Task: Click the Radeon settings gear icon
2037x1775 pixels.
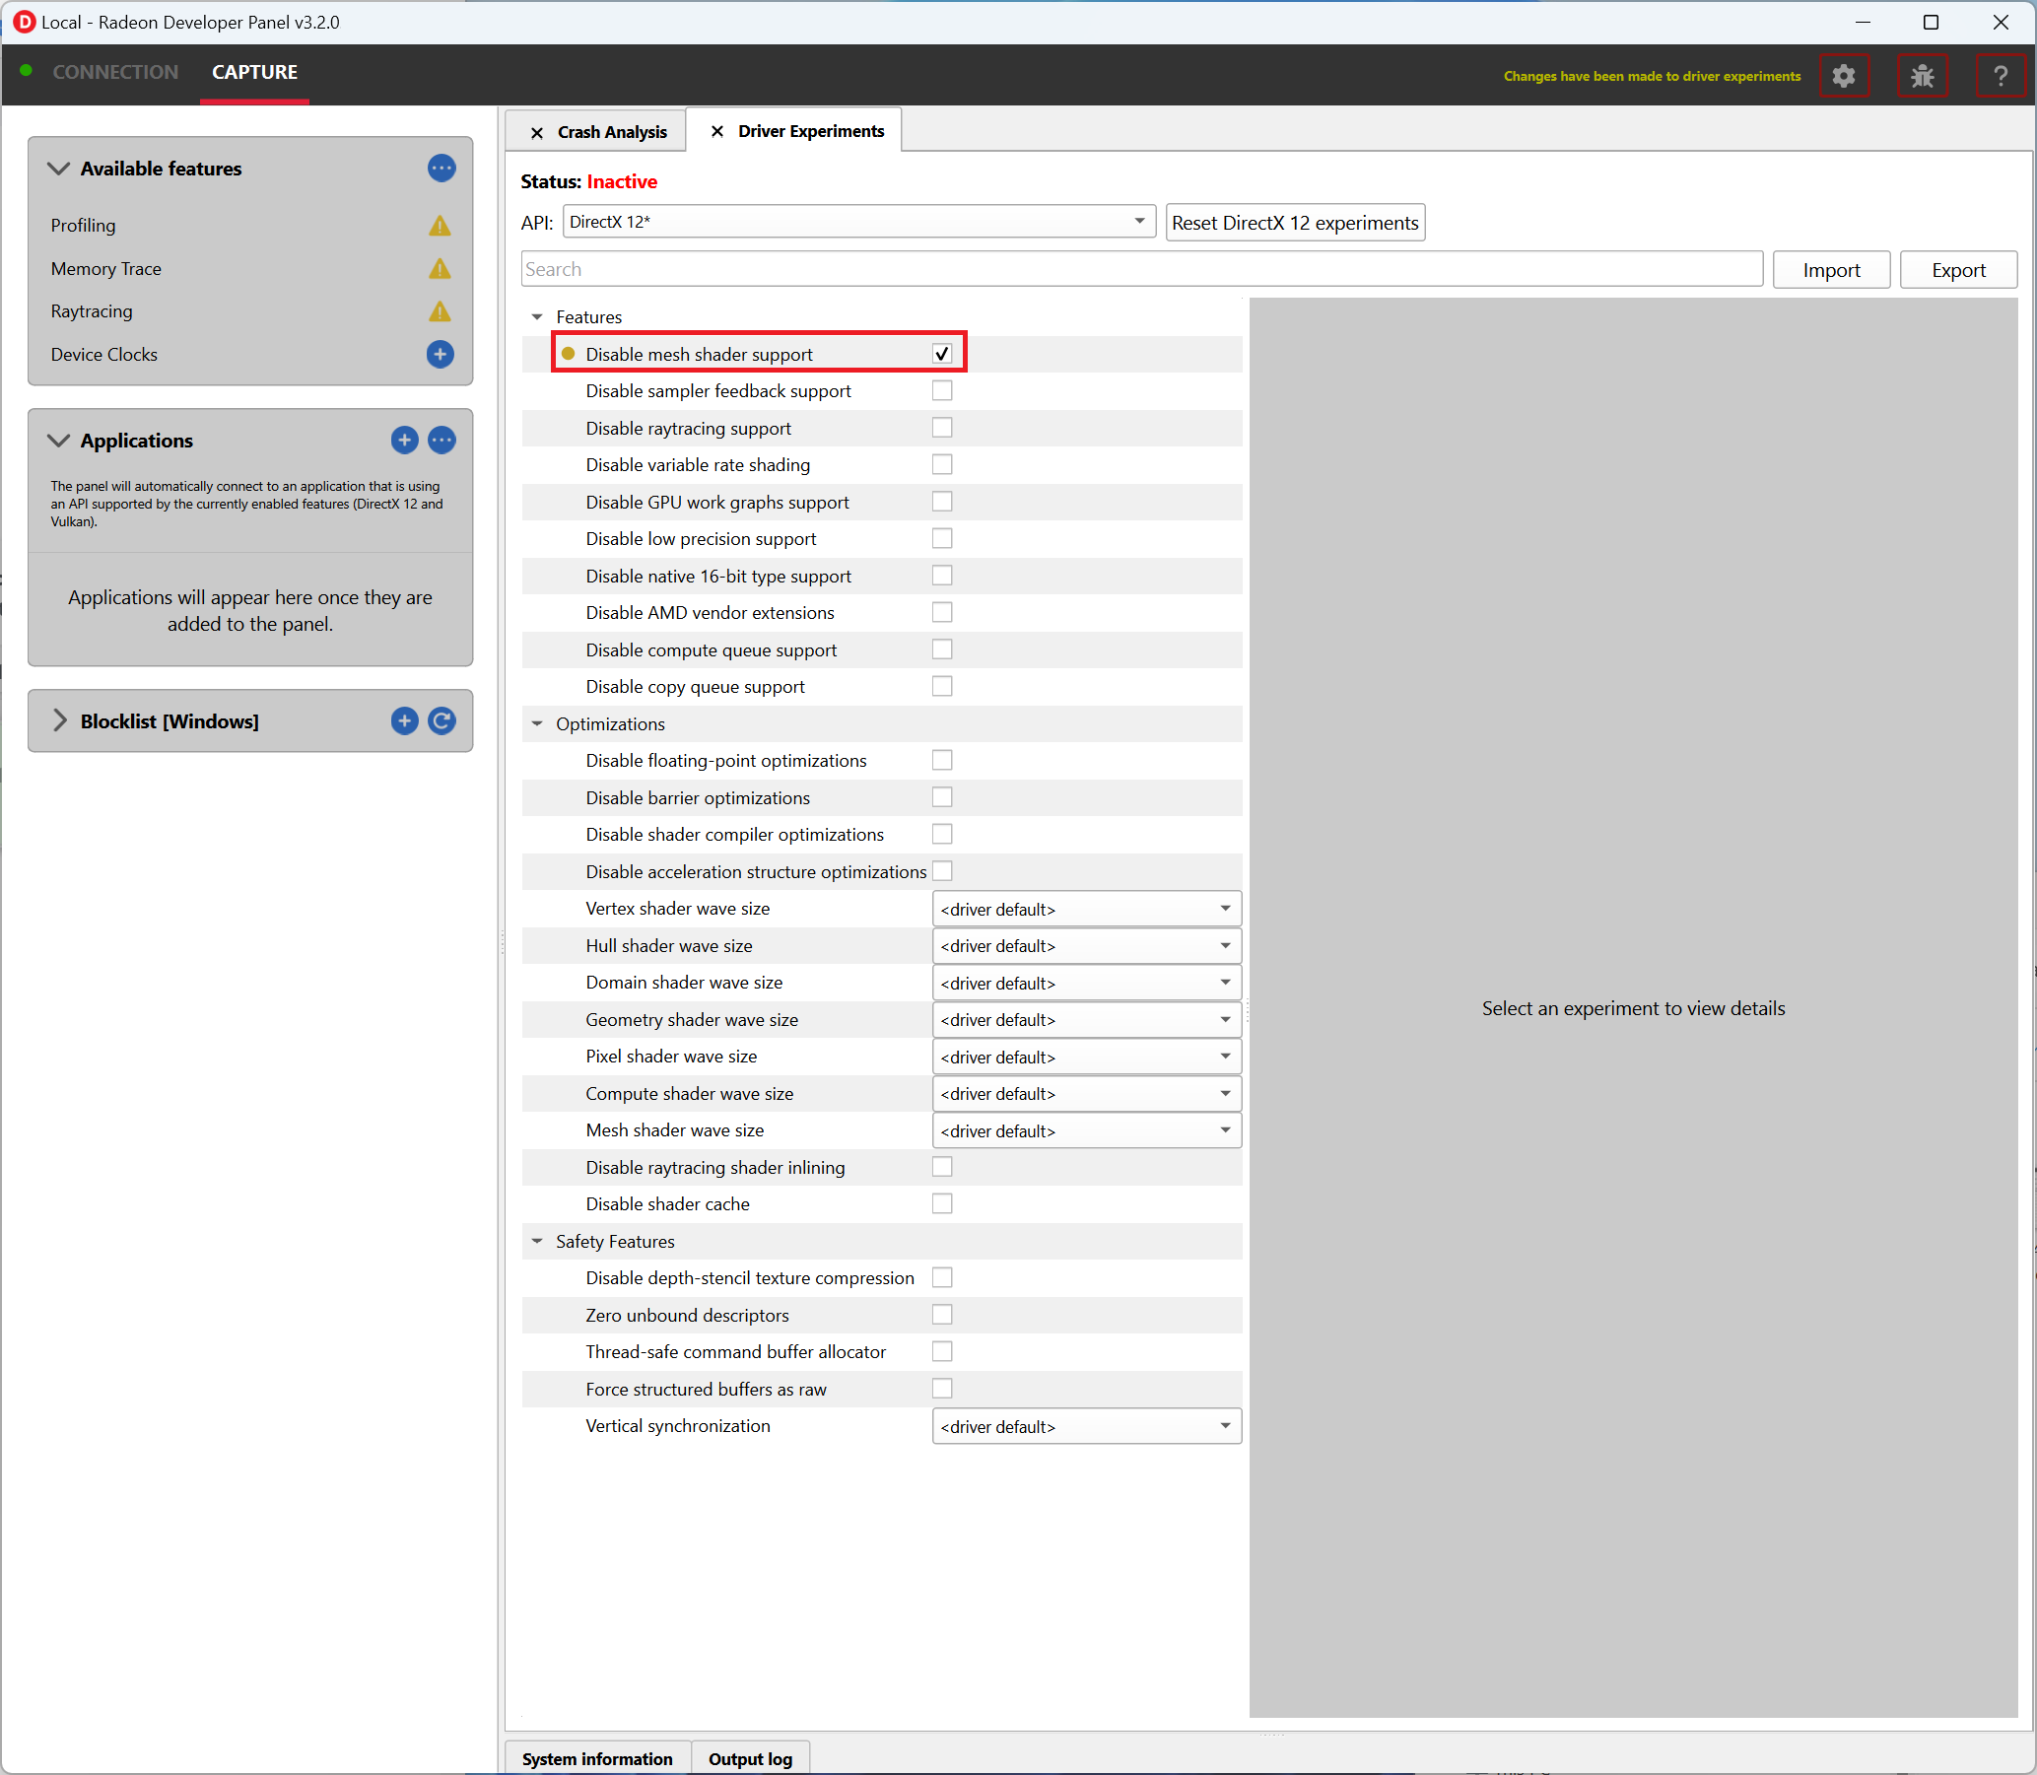Action: point(1847,73)
